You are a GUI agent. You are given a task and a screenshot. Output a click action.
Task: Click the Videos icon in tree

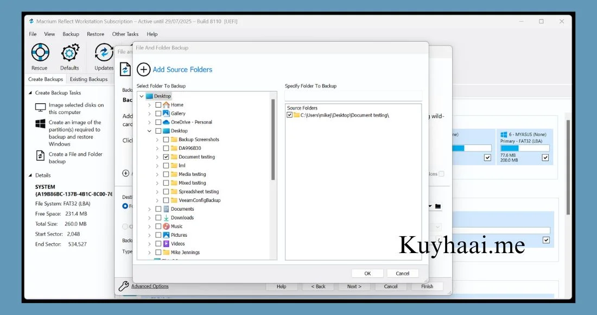(x=166, y=243)
